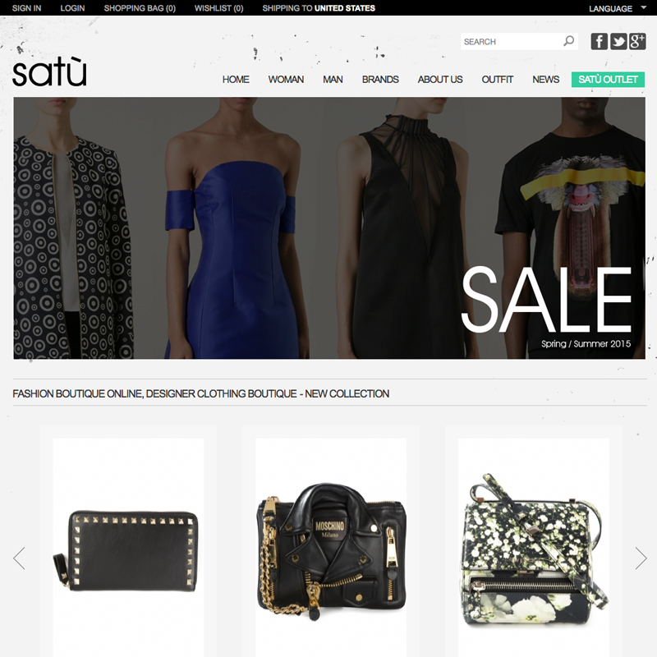
Task: Open the Man menu
Action: pyautogui.click(x=333, y=79)
